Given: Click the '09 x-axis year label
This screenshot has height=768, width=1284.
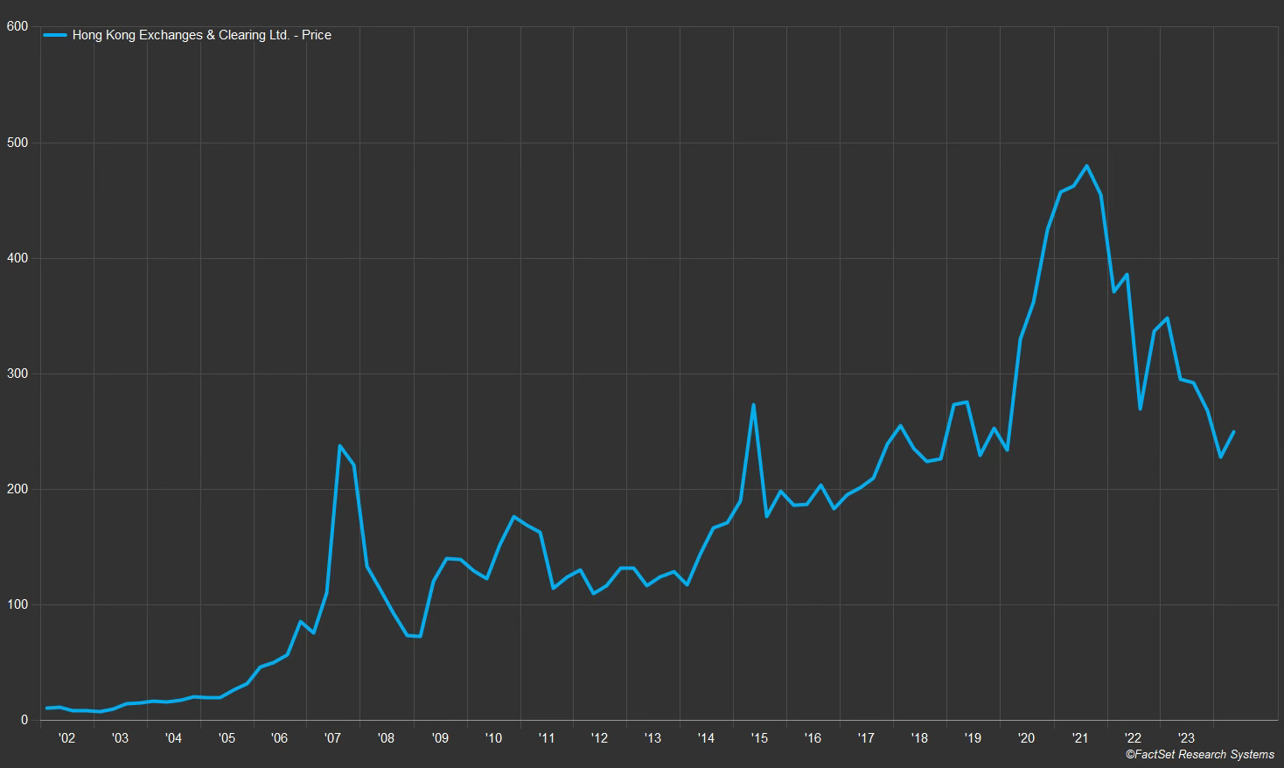Looking at the screenshot, I should click(440, 738).
